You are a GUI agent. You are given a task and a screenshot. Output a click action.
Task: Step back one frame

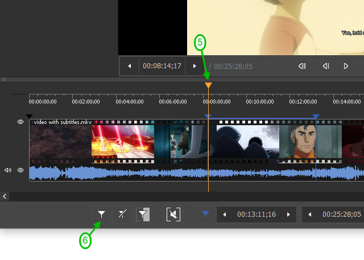pos(326,66)
